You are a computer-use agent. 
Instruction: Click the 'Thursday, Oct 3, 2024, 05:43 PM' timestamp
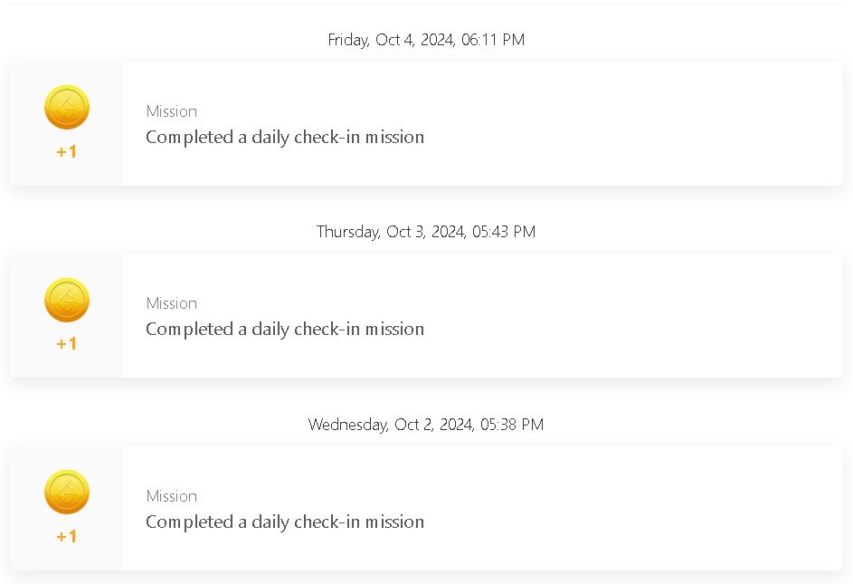[426, 232]
